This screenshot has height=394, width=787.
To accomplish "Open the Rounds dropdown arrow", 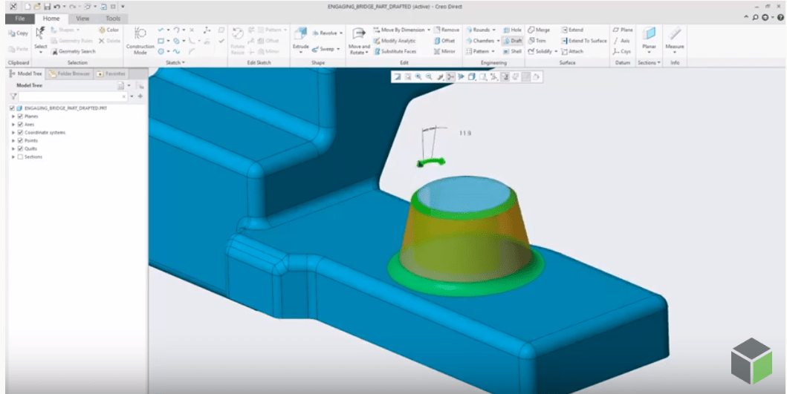I will coord(495,30).
